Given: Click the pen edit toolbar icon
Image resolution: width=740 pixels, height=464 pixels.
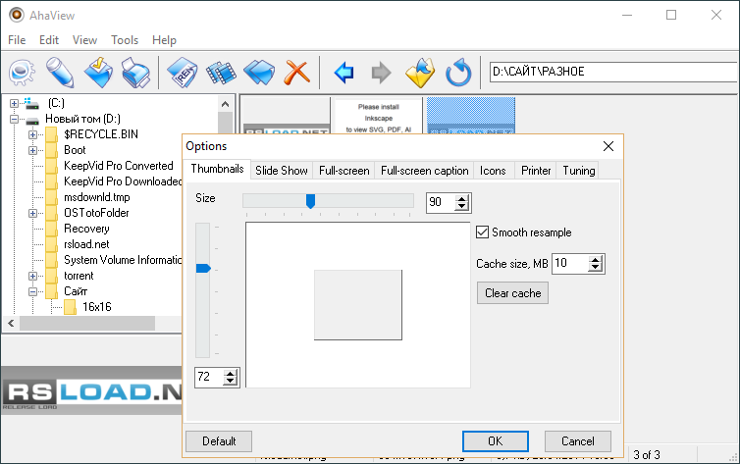Looking at the screenshot, I should [x=60, y=73].
